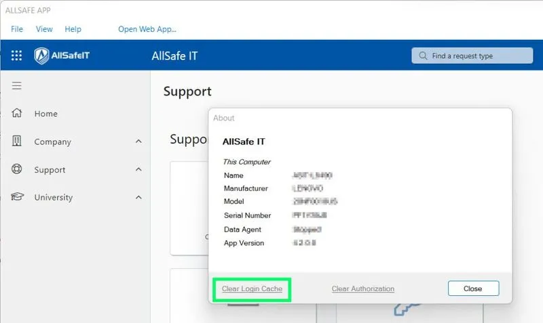This screenshot has height=323, width=543.
Task: Click the Data Agent label
Action: pos(242,230)
